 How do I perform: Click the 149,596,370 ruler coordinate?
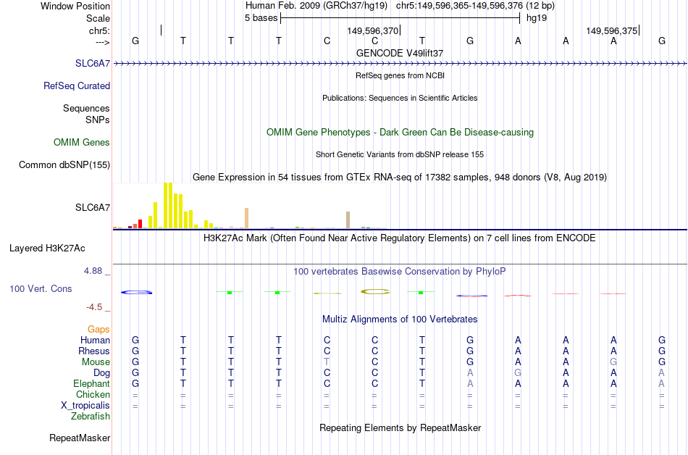[372, 30]
